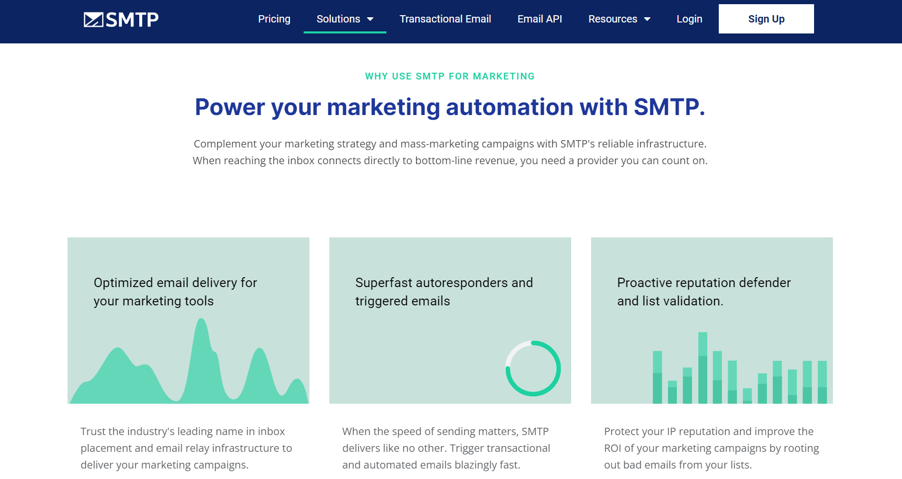Select 'Superfast autoresponders and triggered emails' heading
This screenshot has height=479, width=902.
tap(444, 292)
